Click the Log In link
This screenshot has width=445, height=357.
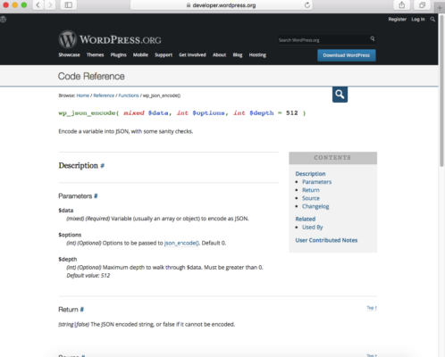(x=418, y=20)
